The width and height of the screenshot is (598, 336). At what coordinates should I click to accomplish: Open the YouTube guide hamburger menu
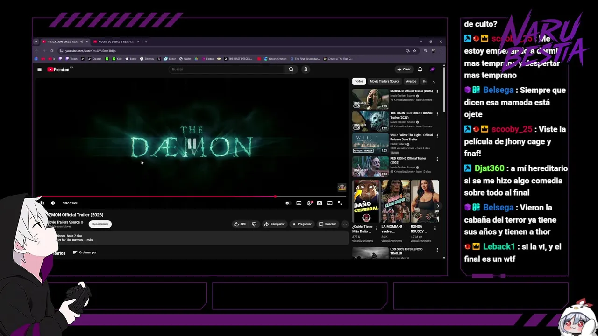pos(39,70)
